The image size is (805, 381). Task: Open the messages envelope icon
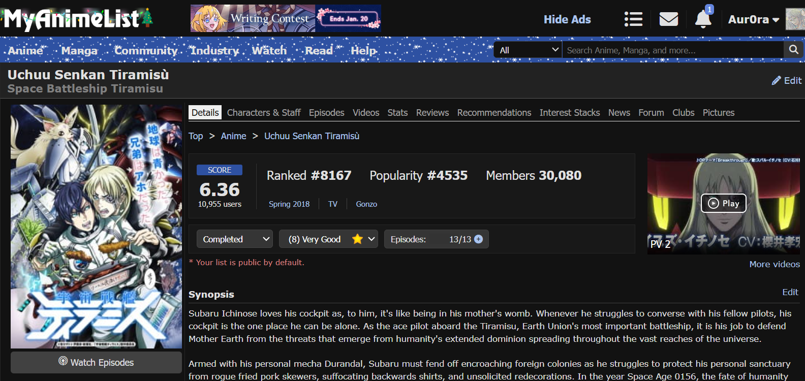[x=669, y=19]
